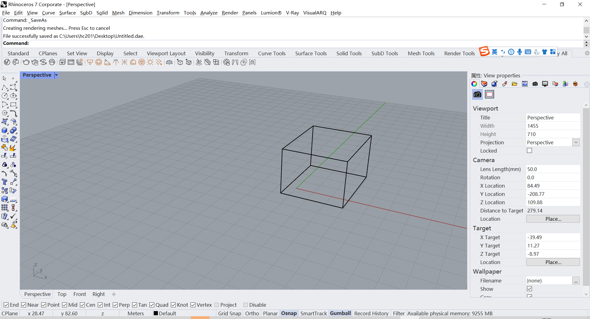Click the target Location Place... button
Image resolution: width=590 pixels, height=319 pixels.
coord(553,262)
